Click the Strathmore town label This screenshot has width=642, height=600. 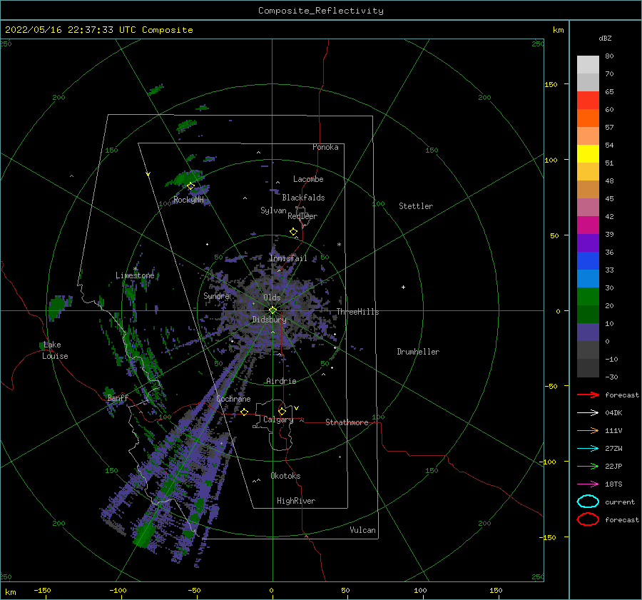pyautogui.click(x=347, y=422)
